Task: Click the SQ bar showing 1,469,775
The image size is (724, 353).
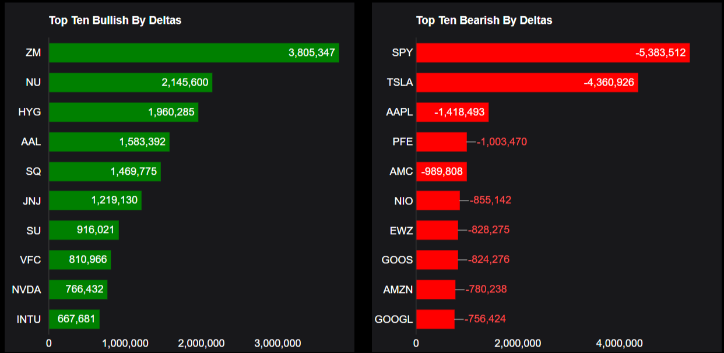Action: pos(105,171)
